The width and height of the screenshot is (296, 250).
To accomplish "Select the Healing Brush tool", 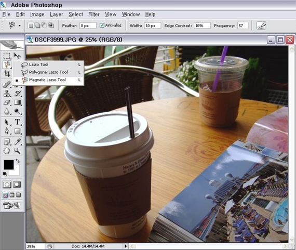I will coord(7,85).
